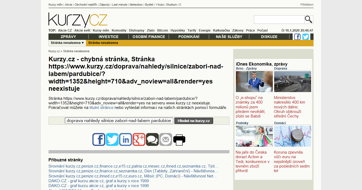
Task: Open 'Last minute' top link
Action: (120, 5)
